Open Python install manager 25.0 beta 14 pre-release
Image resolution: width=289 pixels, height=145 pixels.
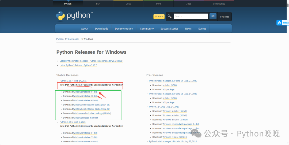point(173,81)
